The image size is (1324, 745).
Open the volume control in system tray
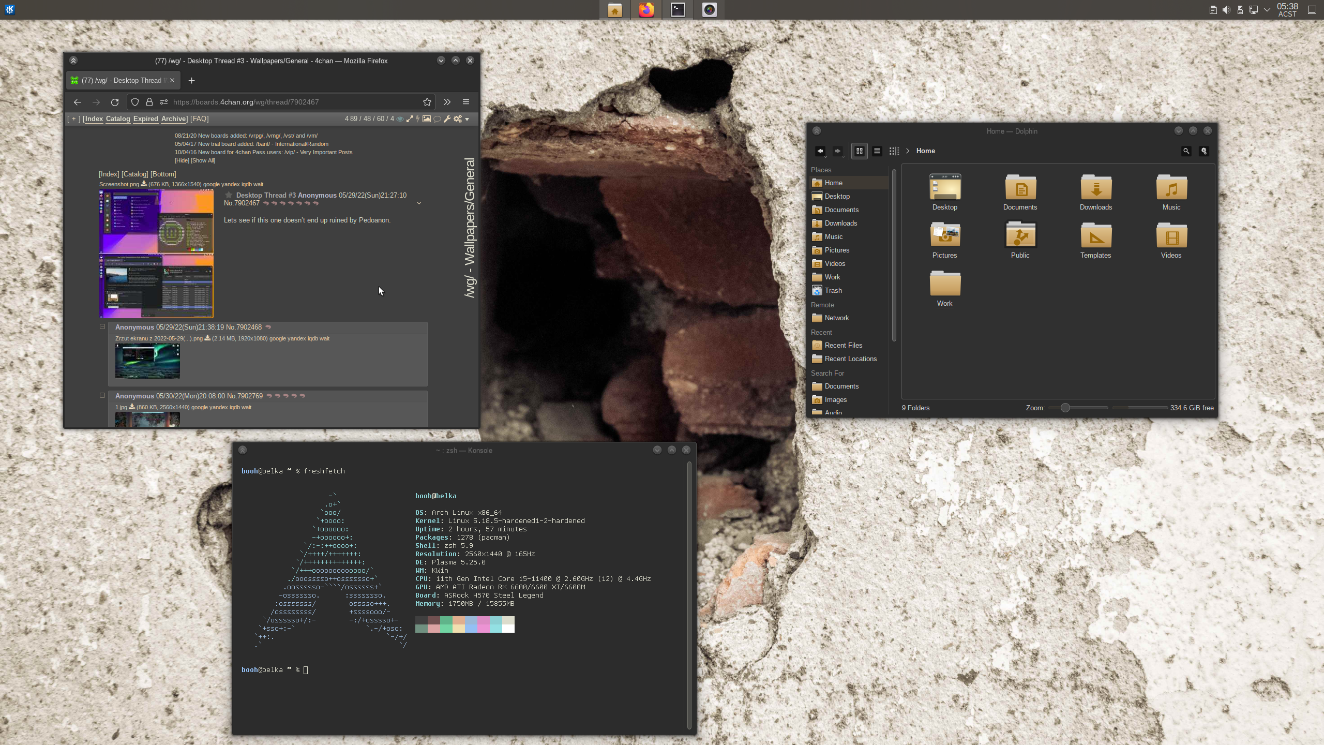(x=1226, y=10)
